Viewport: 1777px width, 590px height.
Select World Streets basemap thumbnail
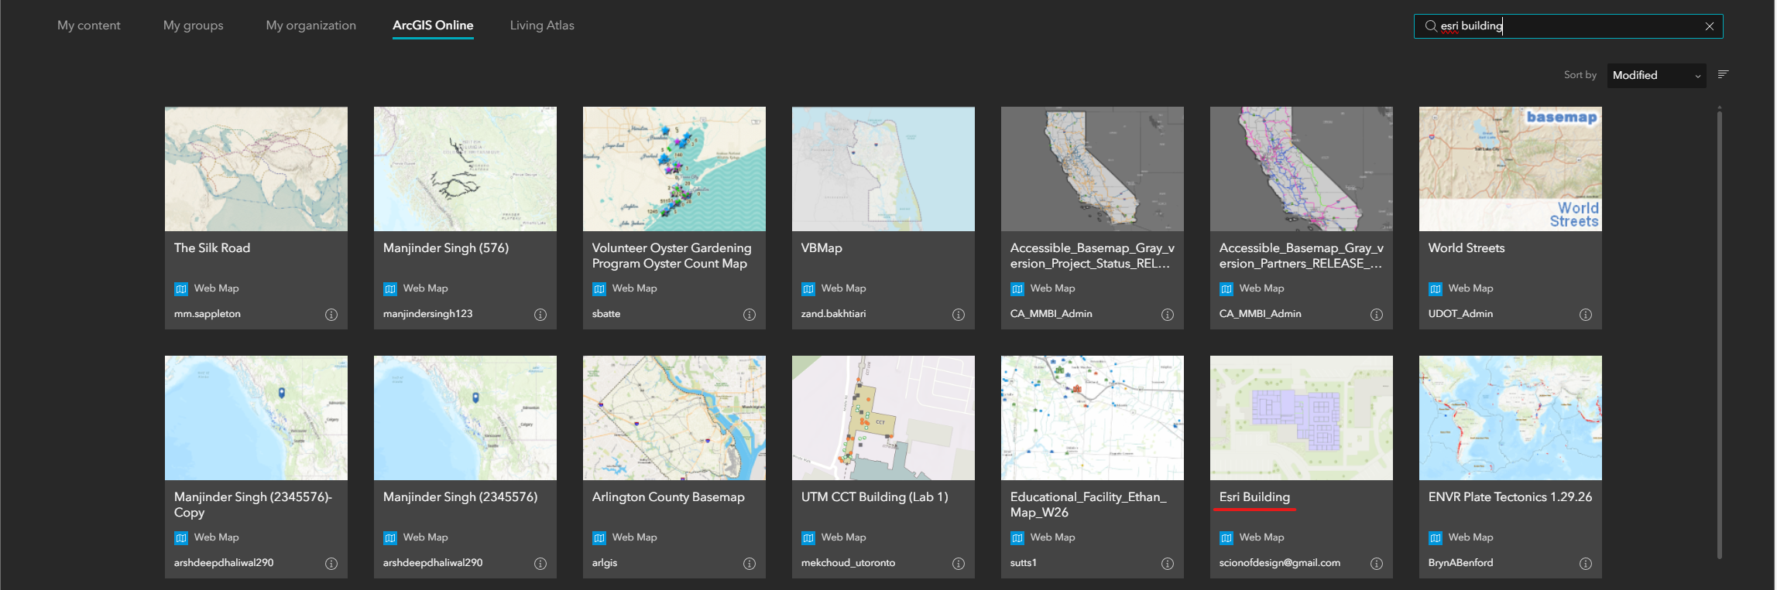click(1511, 169)
